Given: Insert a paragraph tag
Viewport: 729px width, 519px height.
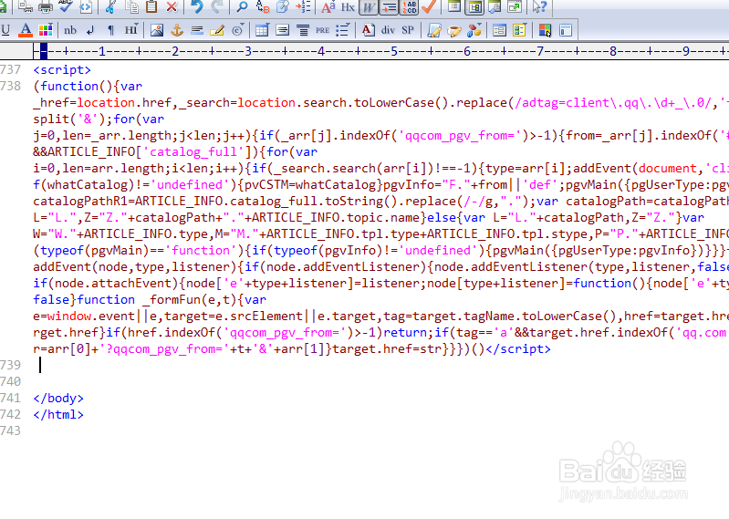Looking at the screenshot, I should 110,30.
